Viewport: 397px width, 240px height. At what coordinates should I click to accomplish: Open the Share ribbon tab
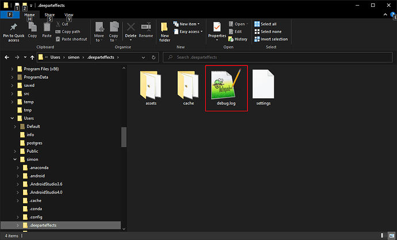pyautogui.click(x=50, y=14)
